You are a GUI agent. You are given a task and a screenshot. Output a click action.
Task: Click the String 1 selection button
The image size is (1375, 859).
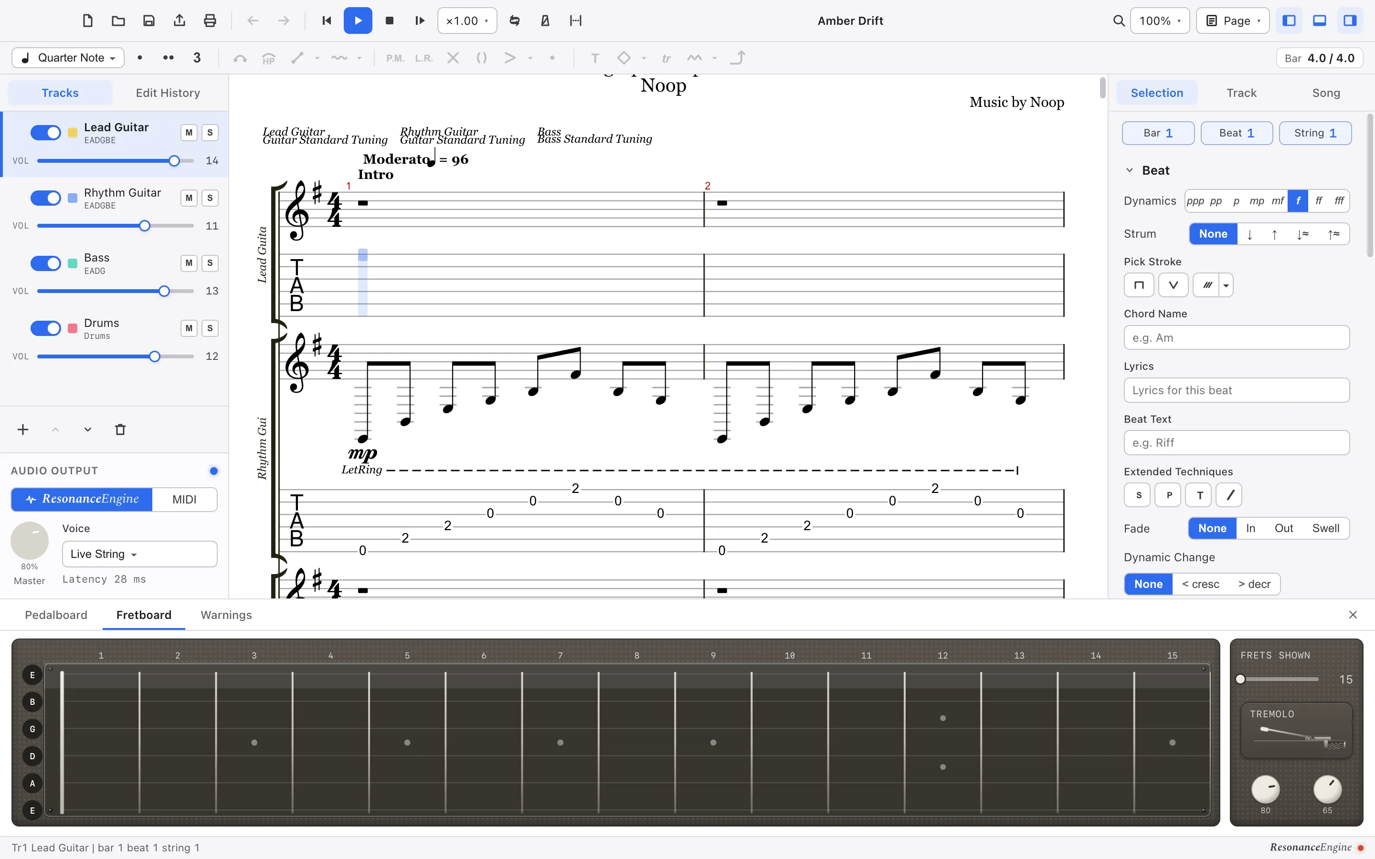pyautogui.click(x=1315, y=133)
